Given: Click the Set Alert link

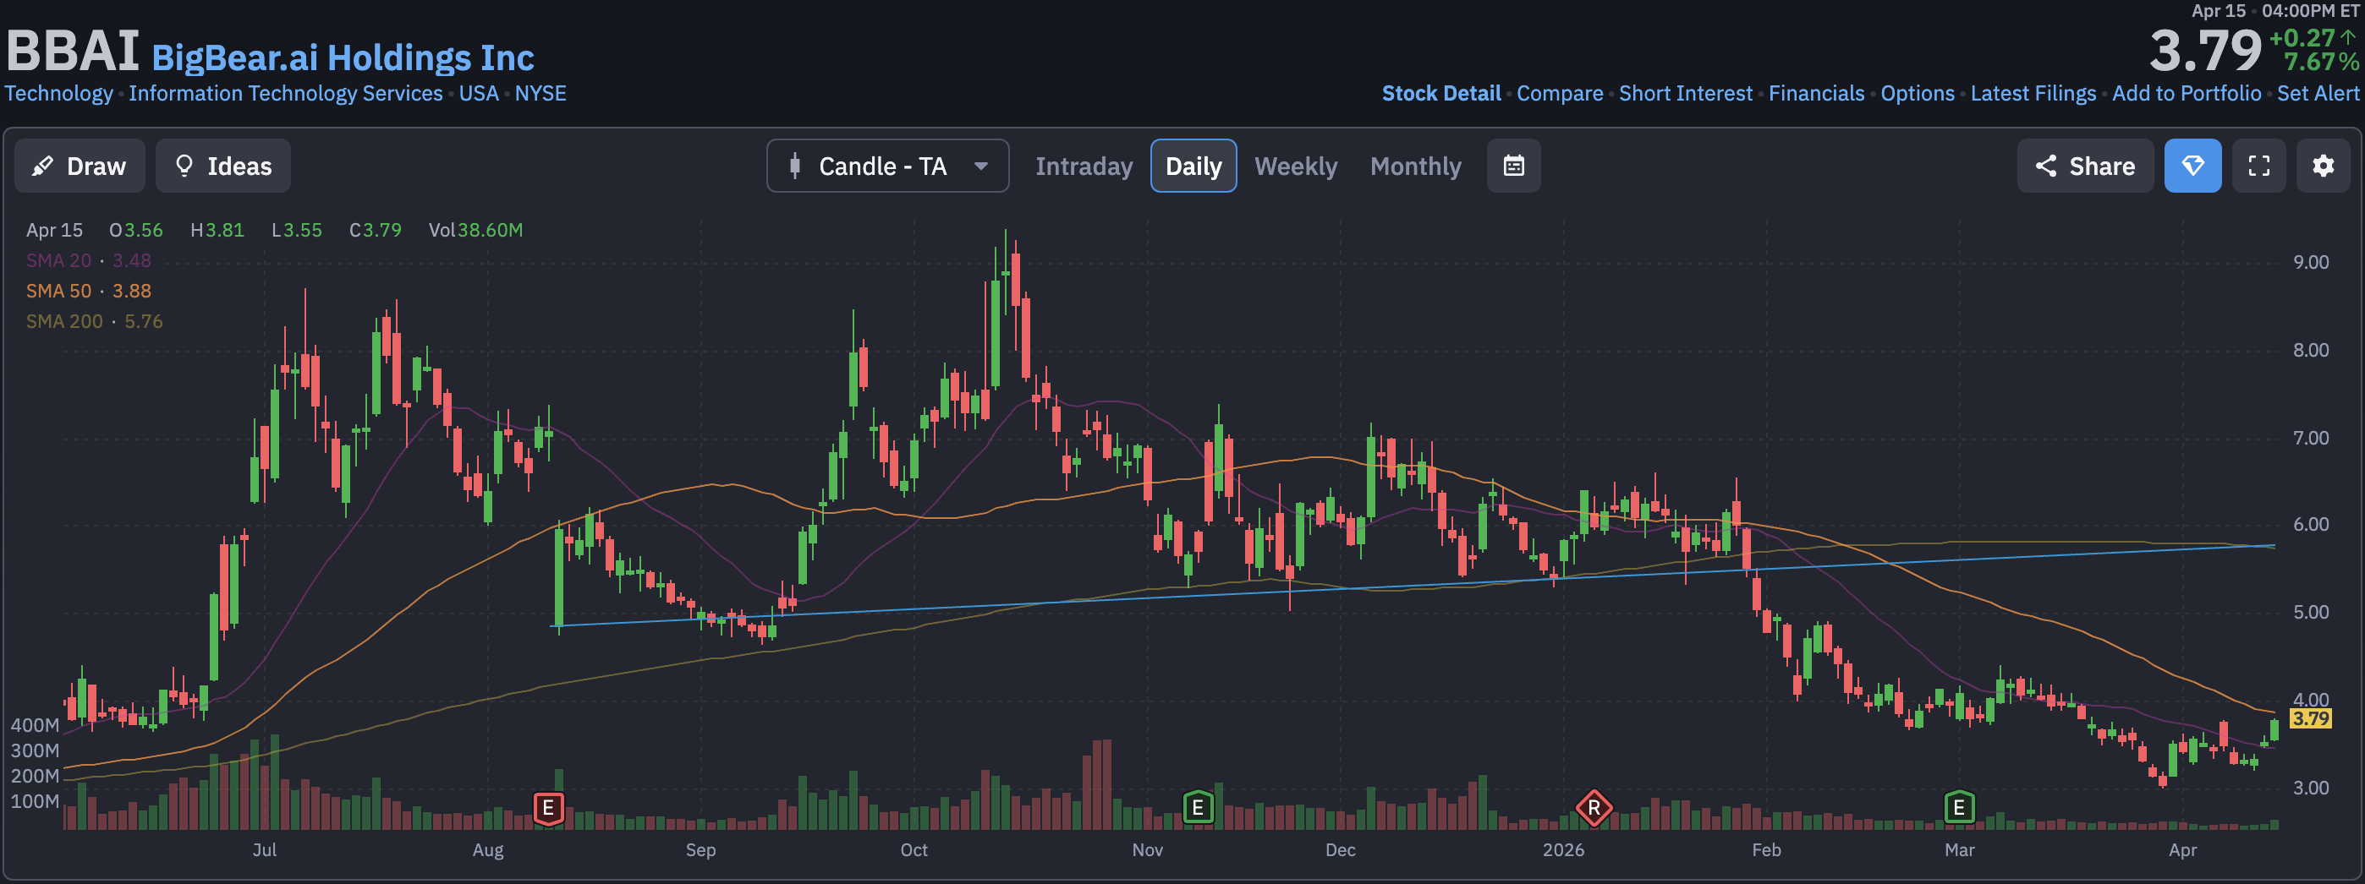Looking at the screenshot, I should [2318, 94].
